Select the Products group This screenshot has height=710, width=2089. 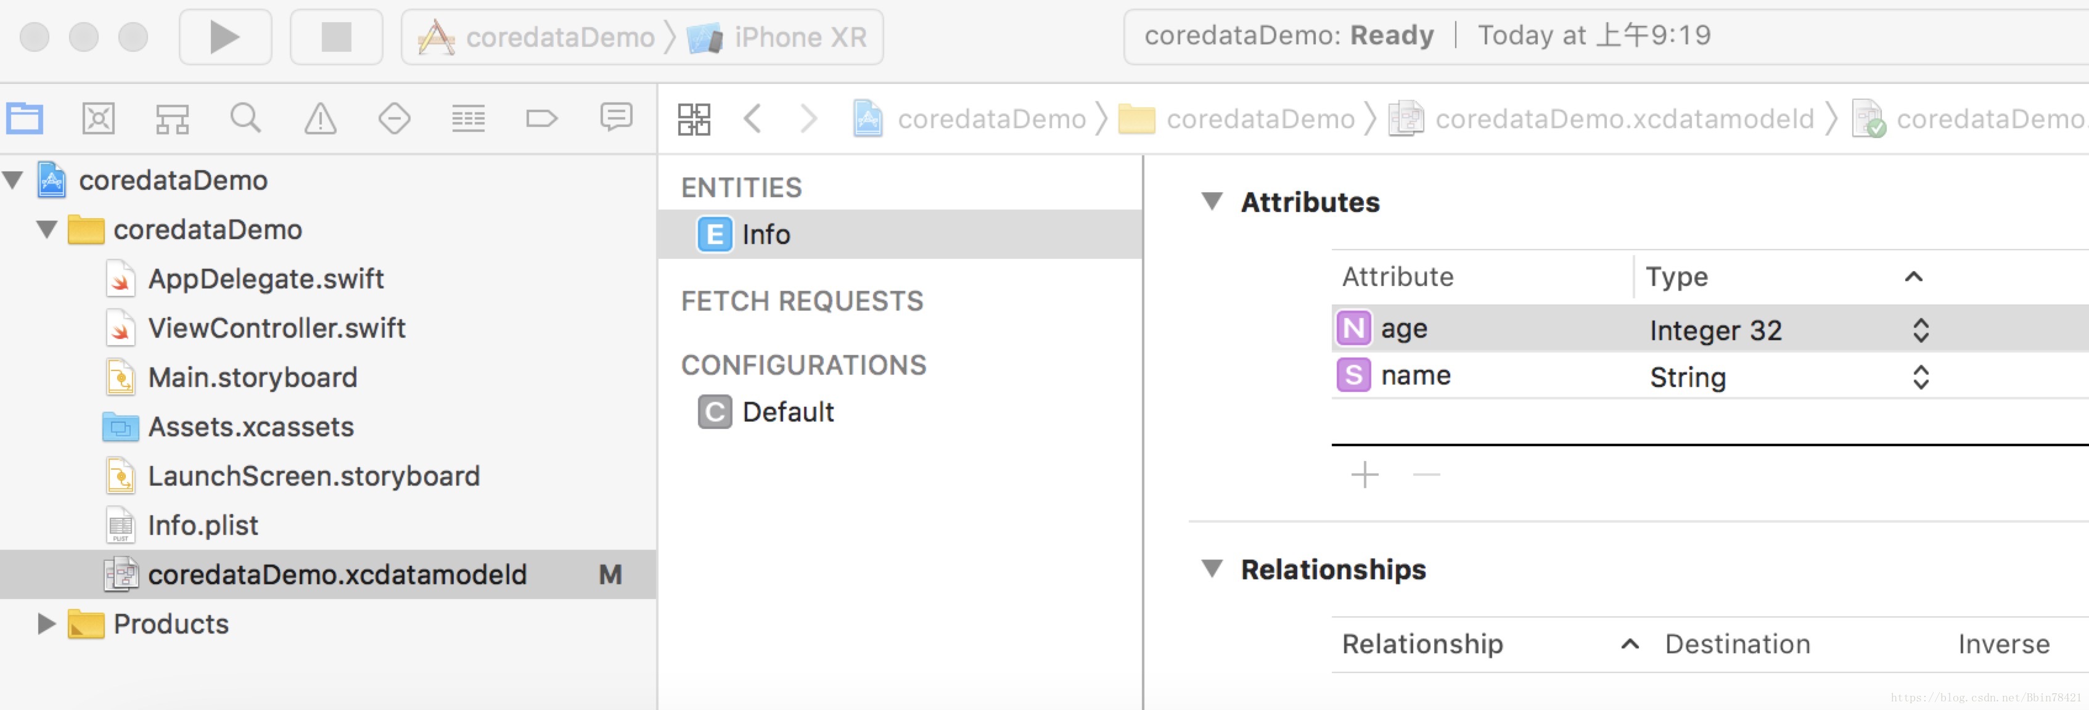149,624
